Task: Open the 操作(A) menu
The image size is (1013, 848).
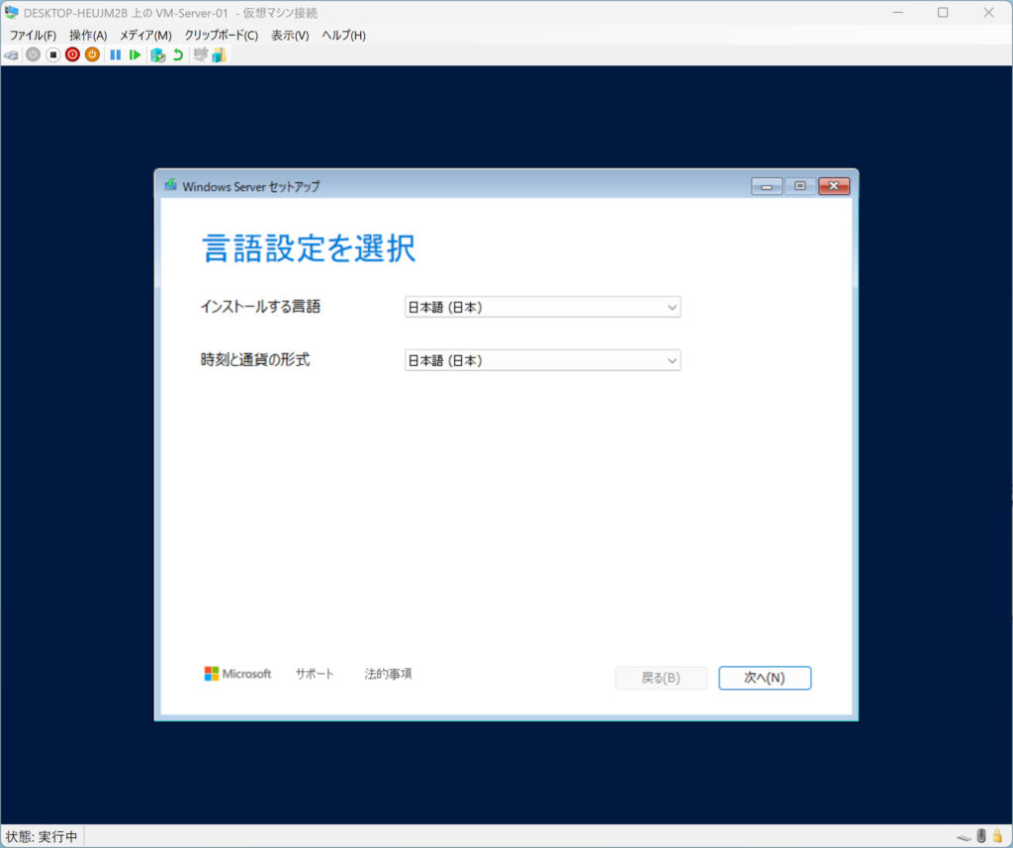Action: [88, 35]
